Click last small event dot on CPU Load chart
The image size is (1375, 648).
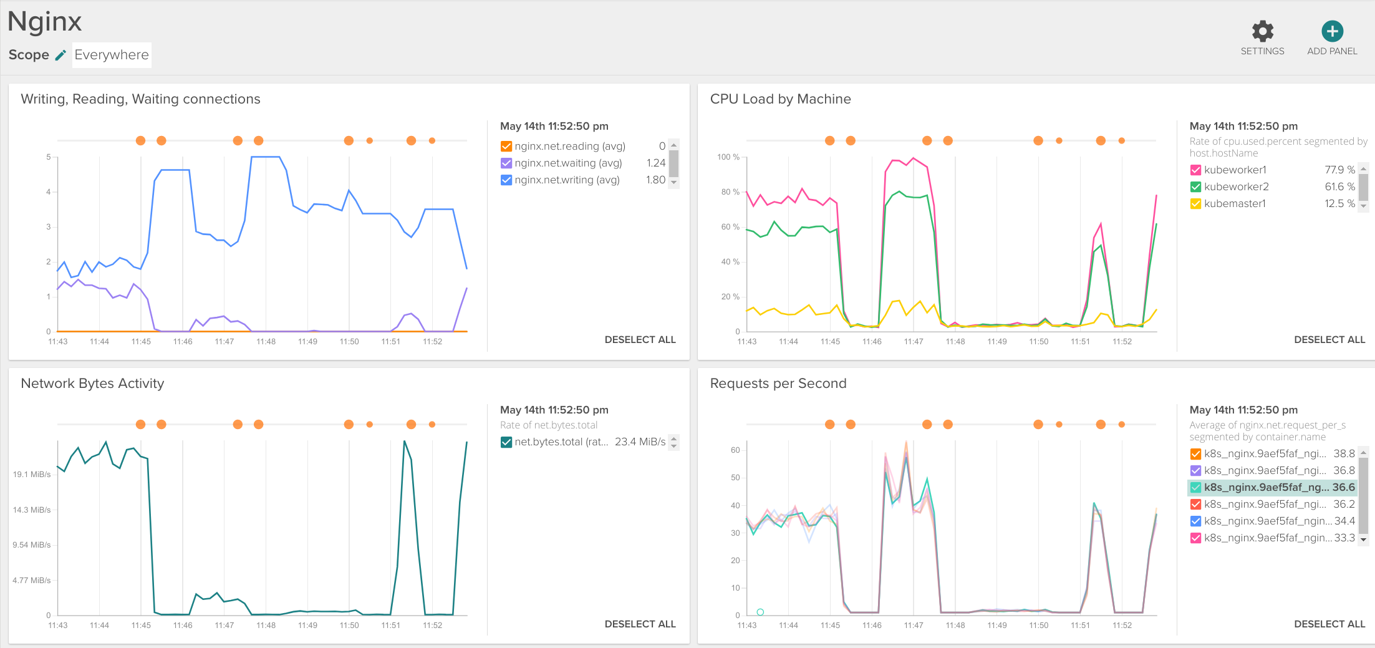point(1121,141)
